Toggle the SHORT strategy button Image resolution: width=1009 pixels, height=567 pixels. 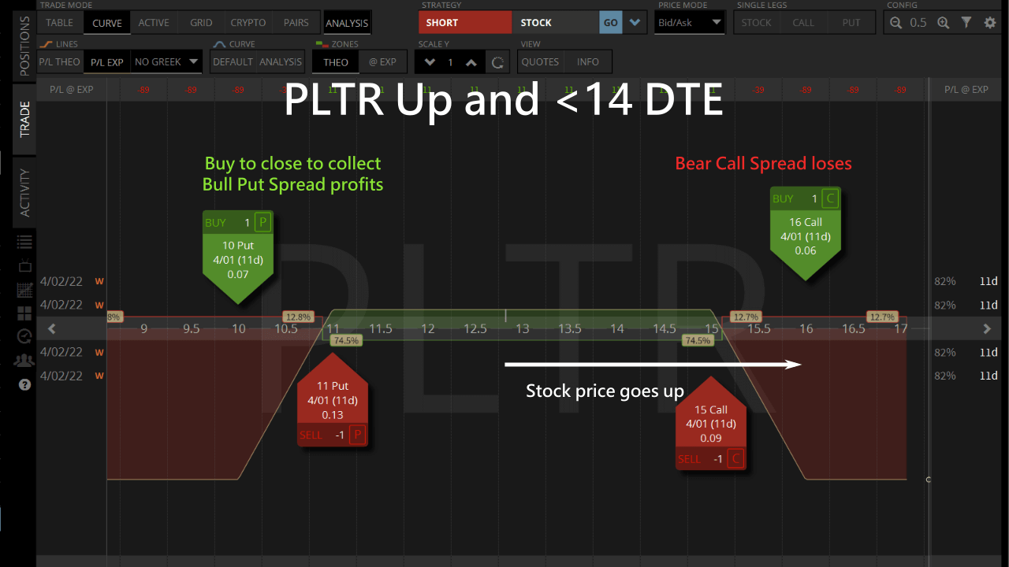tap(465, 23)
